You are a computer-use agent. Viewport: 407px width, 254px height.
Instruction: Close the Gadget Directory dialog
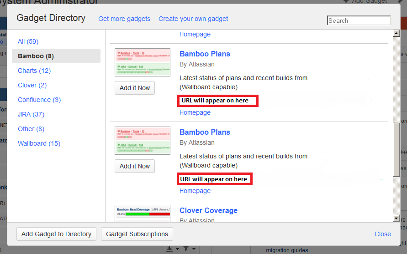coord(383,234)
